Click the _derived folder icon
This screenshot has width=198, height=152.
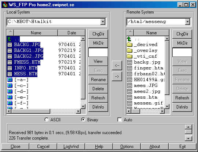tap(129, 45)
